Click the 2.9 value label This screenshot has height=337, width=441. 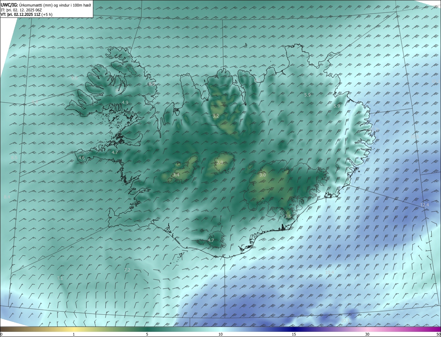tap(220, 162)
